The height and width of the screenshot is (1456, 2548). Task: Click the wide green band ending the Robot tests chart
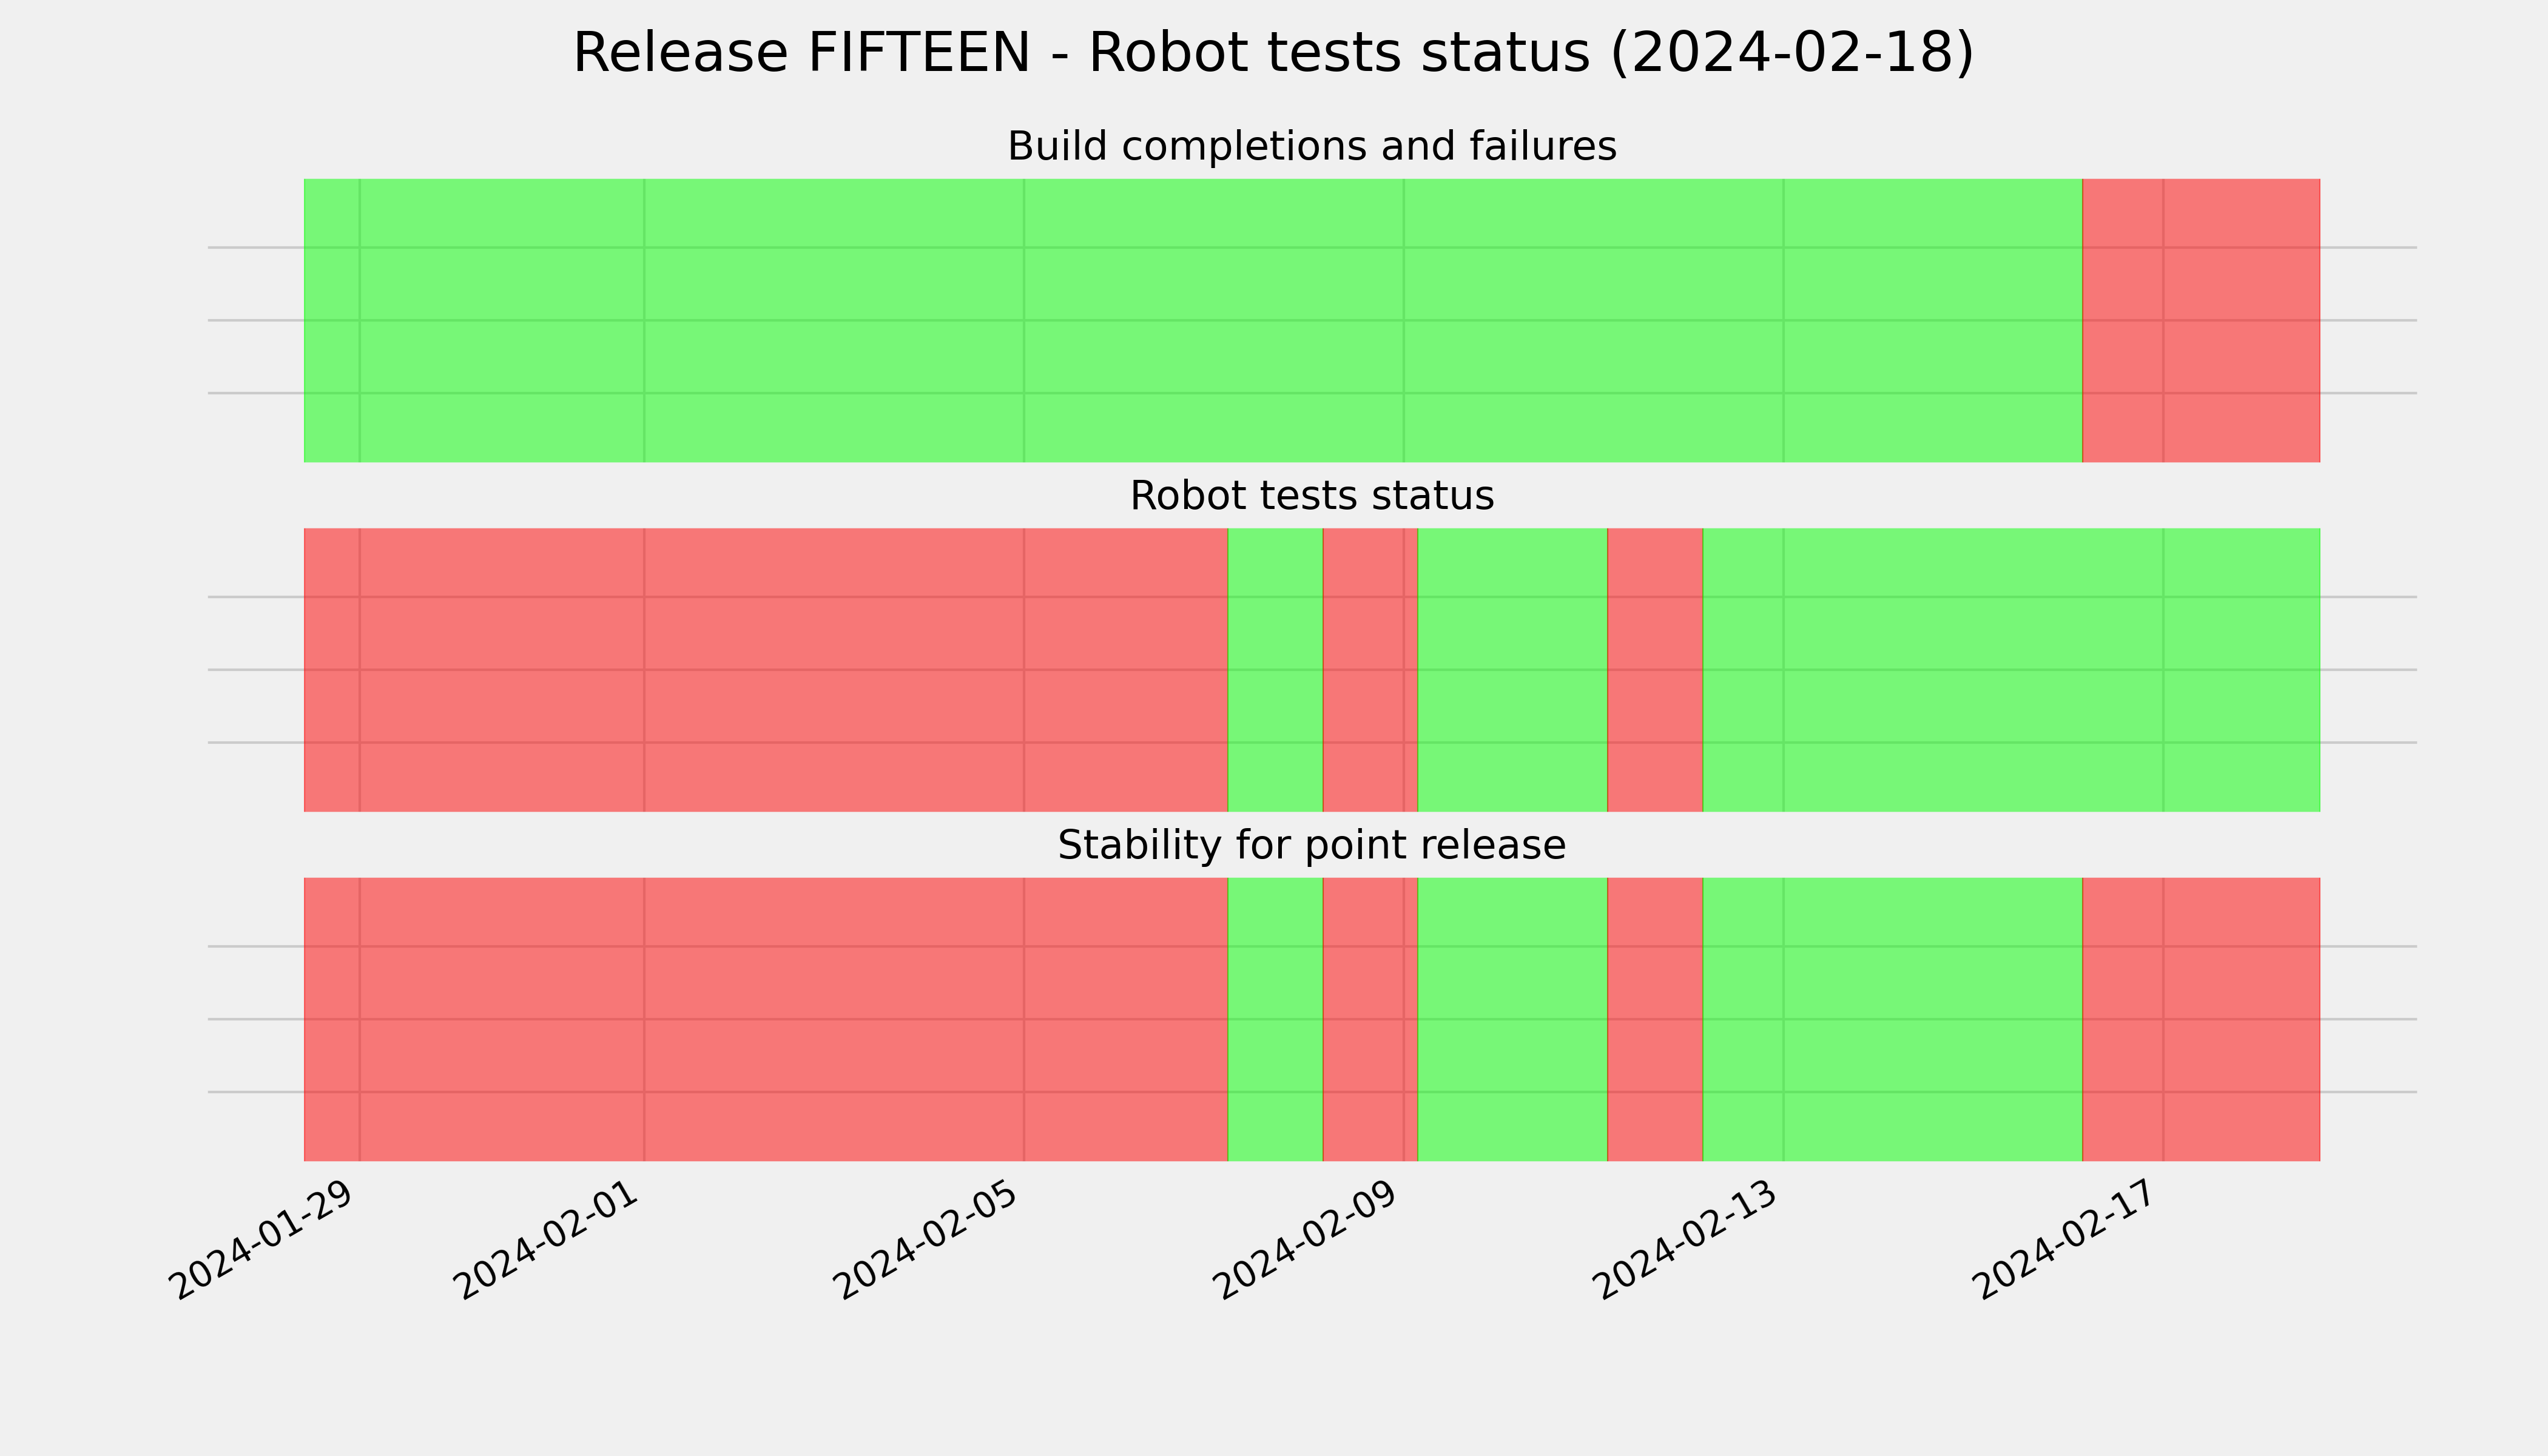coord(2011,670)
